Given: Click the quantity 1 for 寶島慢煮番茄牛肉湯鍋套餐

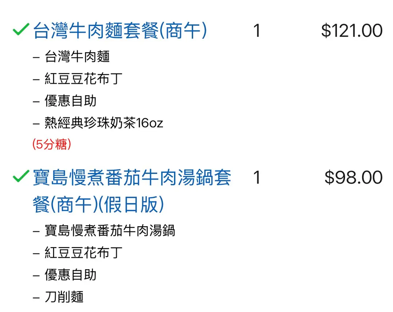Looking at the screenshot, I should (257, 178).
